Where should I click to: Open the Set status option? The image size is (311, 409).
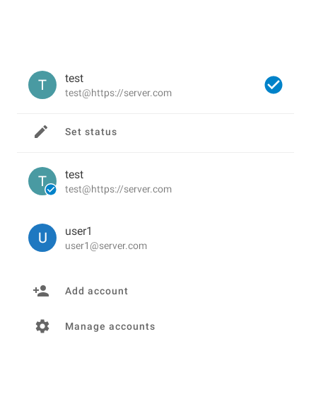pyautogui.click(x=155, y=132)
